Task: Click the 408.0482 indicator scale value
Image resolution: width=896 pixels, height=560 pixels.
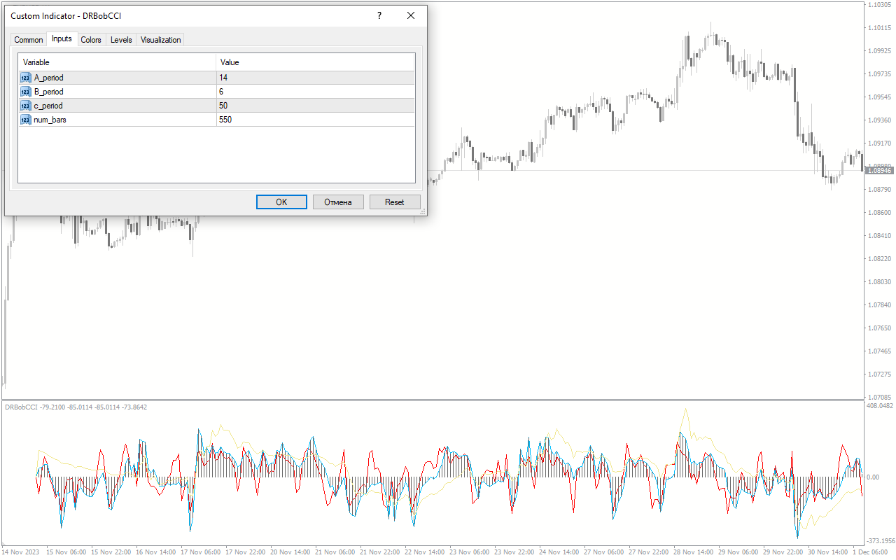Action: (880, 405)
